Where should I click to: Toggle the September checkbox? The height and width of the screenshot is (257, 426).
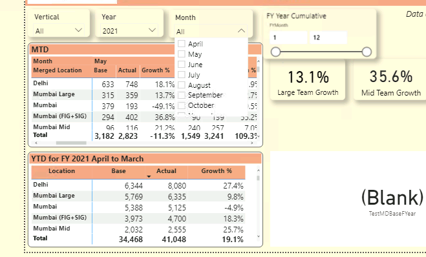182,95
